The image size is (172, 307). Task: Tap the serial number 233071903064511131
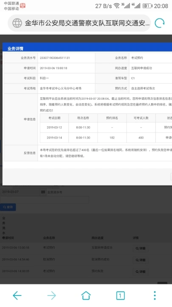pos(55,58)
